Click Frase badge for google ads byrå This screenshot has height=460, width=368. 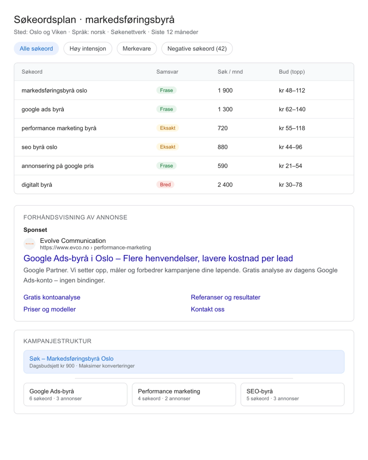coord(166,109)
